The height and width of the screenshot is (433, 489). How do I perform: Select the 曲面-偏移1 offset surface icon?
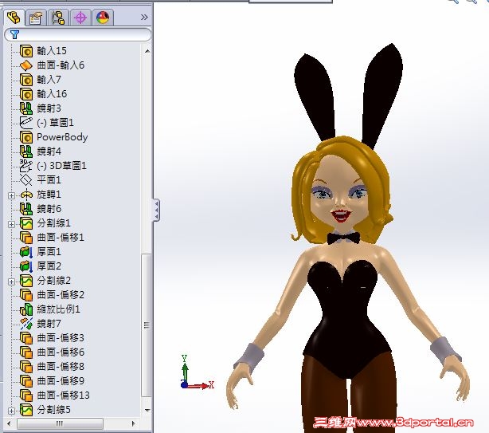click(x=26, y=238)
